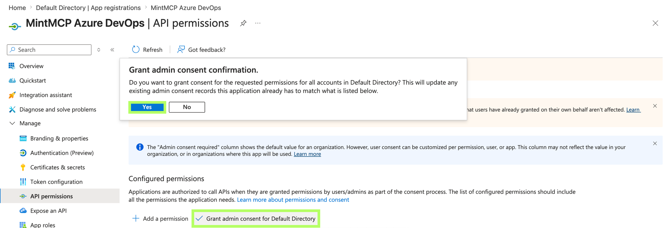Open the ellipsis more options menu
The width and height of the screenshot is (665, 228).
(258, 23)
